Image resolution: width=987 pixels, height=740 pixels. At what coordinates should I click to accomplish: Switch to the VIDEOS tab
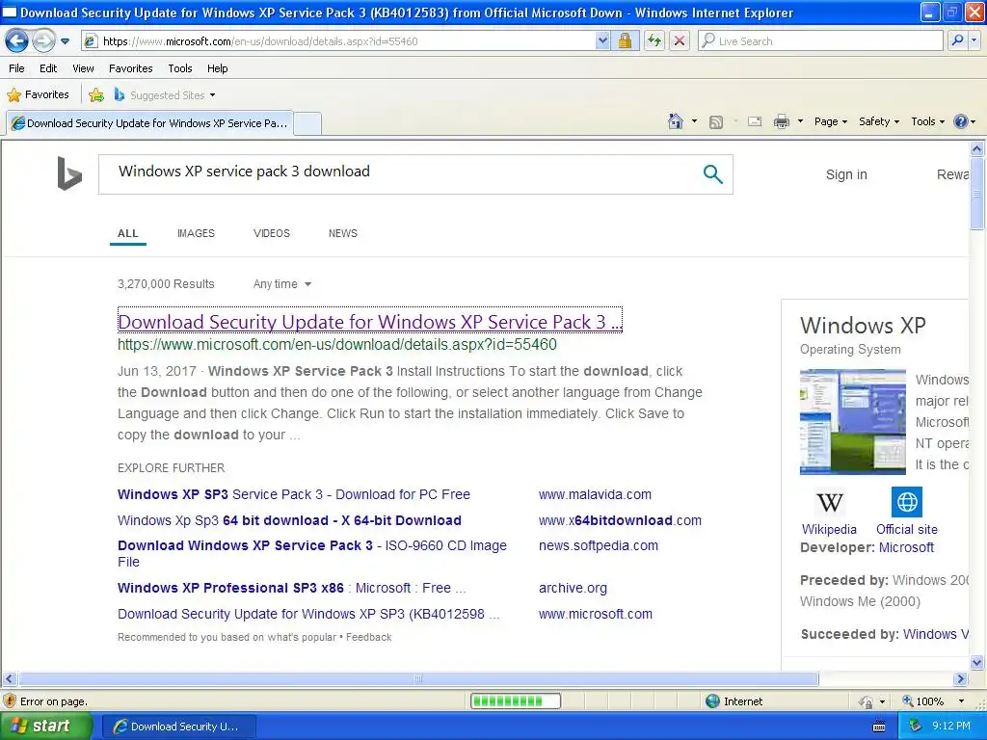(271, 233)
